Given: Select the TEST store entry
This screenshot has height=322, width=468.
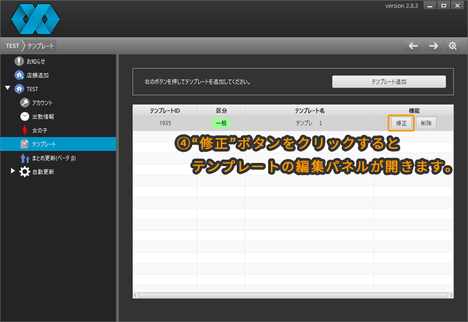Looking at the screenshot, I should click(x=32, y=89).
